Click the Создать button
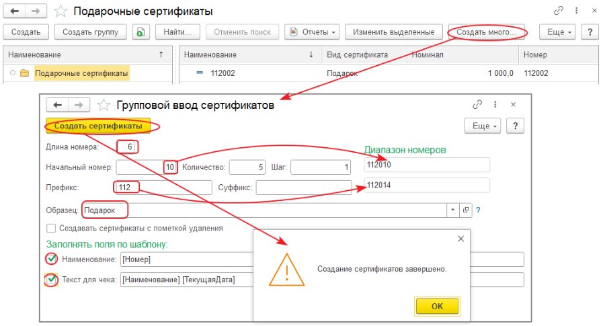The image size is (605, 326). pyautogui.click(x=26, y=32)
